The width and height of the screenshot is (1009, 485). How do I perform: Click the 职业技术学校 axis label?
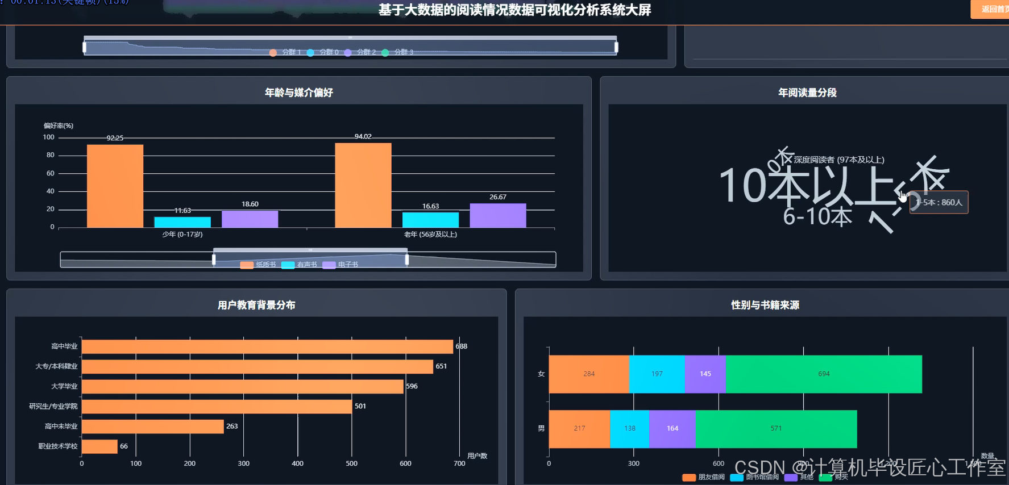(58, 446)
